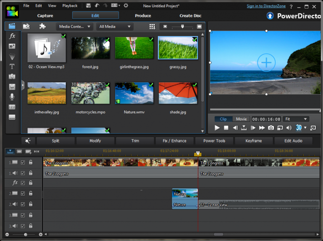Open the 3D mode dropdown arrow
Image resolution: width=323 pixels, height=241 pixels.
(305, 128)
